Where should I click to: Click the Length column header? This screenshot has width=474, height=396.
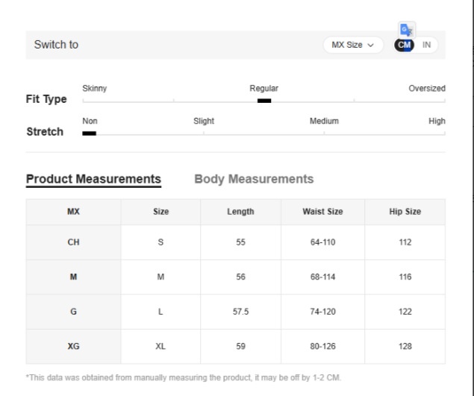[x=240, y=212]
